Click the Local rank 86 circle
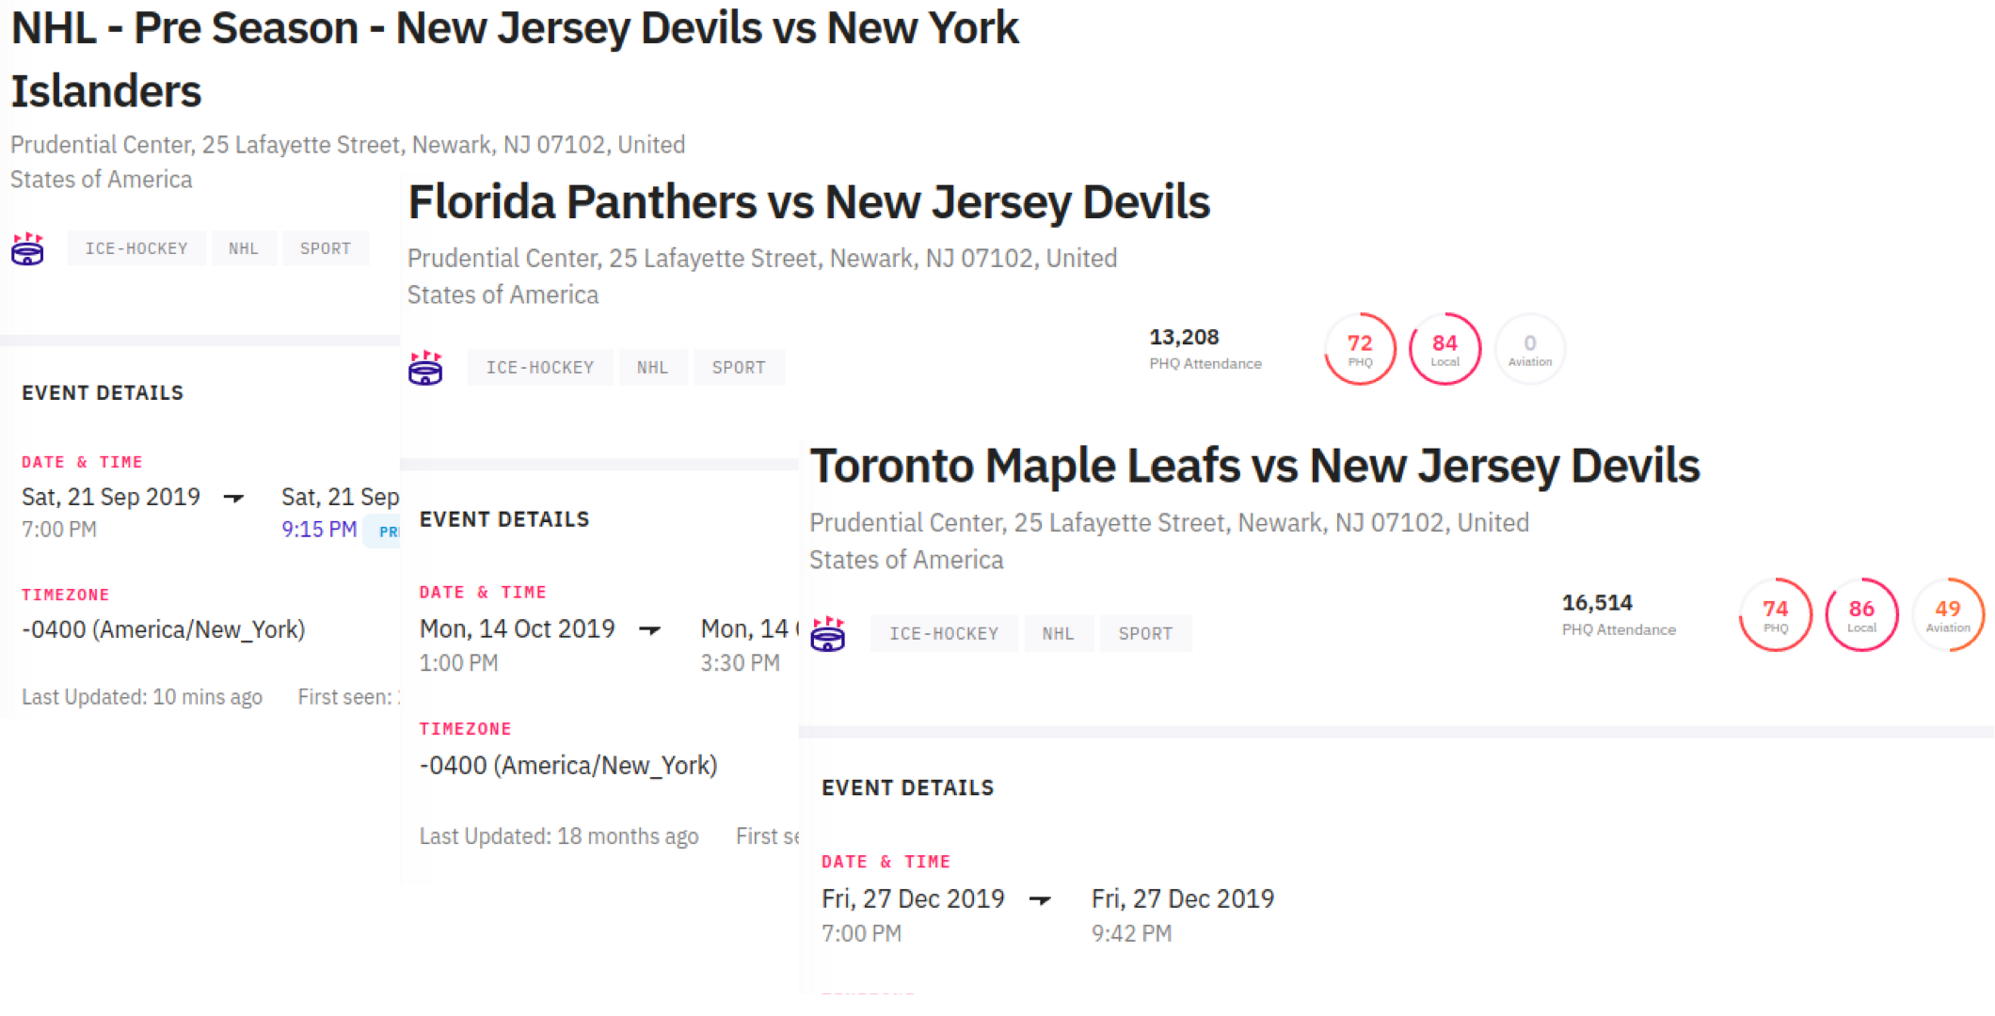This screenshot has height=1016, width=1995. click(1860, 615)
